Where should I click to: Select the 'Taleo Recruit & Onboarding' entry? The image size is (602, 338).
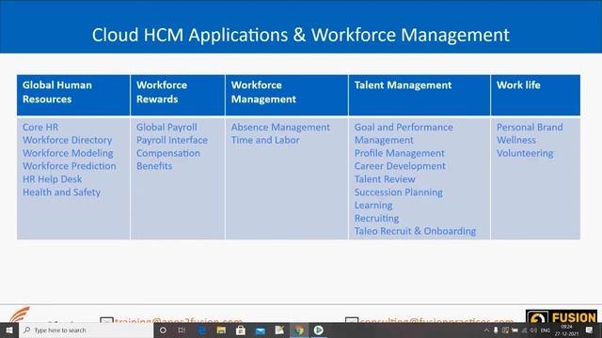[415, 231]
